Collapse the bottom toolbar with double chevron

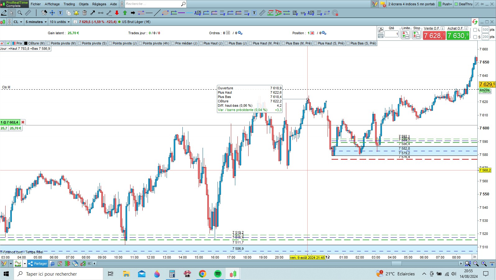89,264
